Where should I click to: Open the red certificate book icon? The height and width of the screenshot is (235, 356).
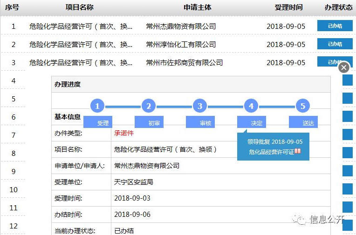298,151
